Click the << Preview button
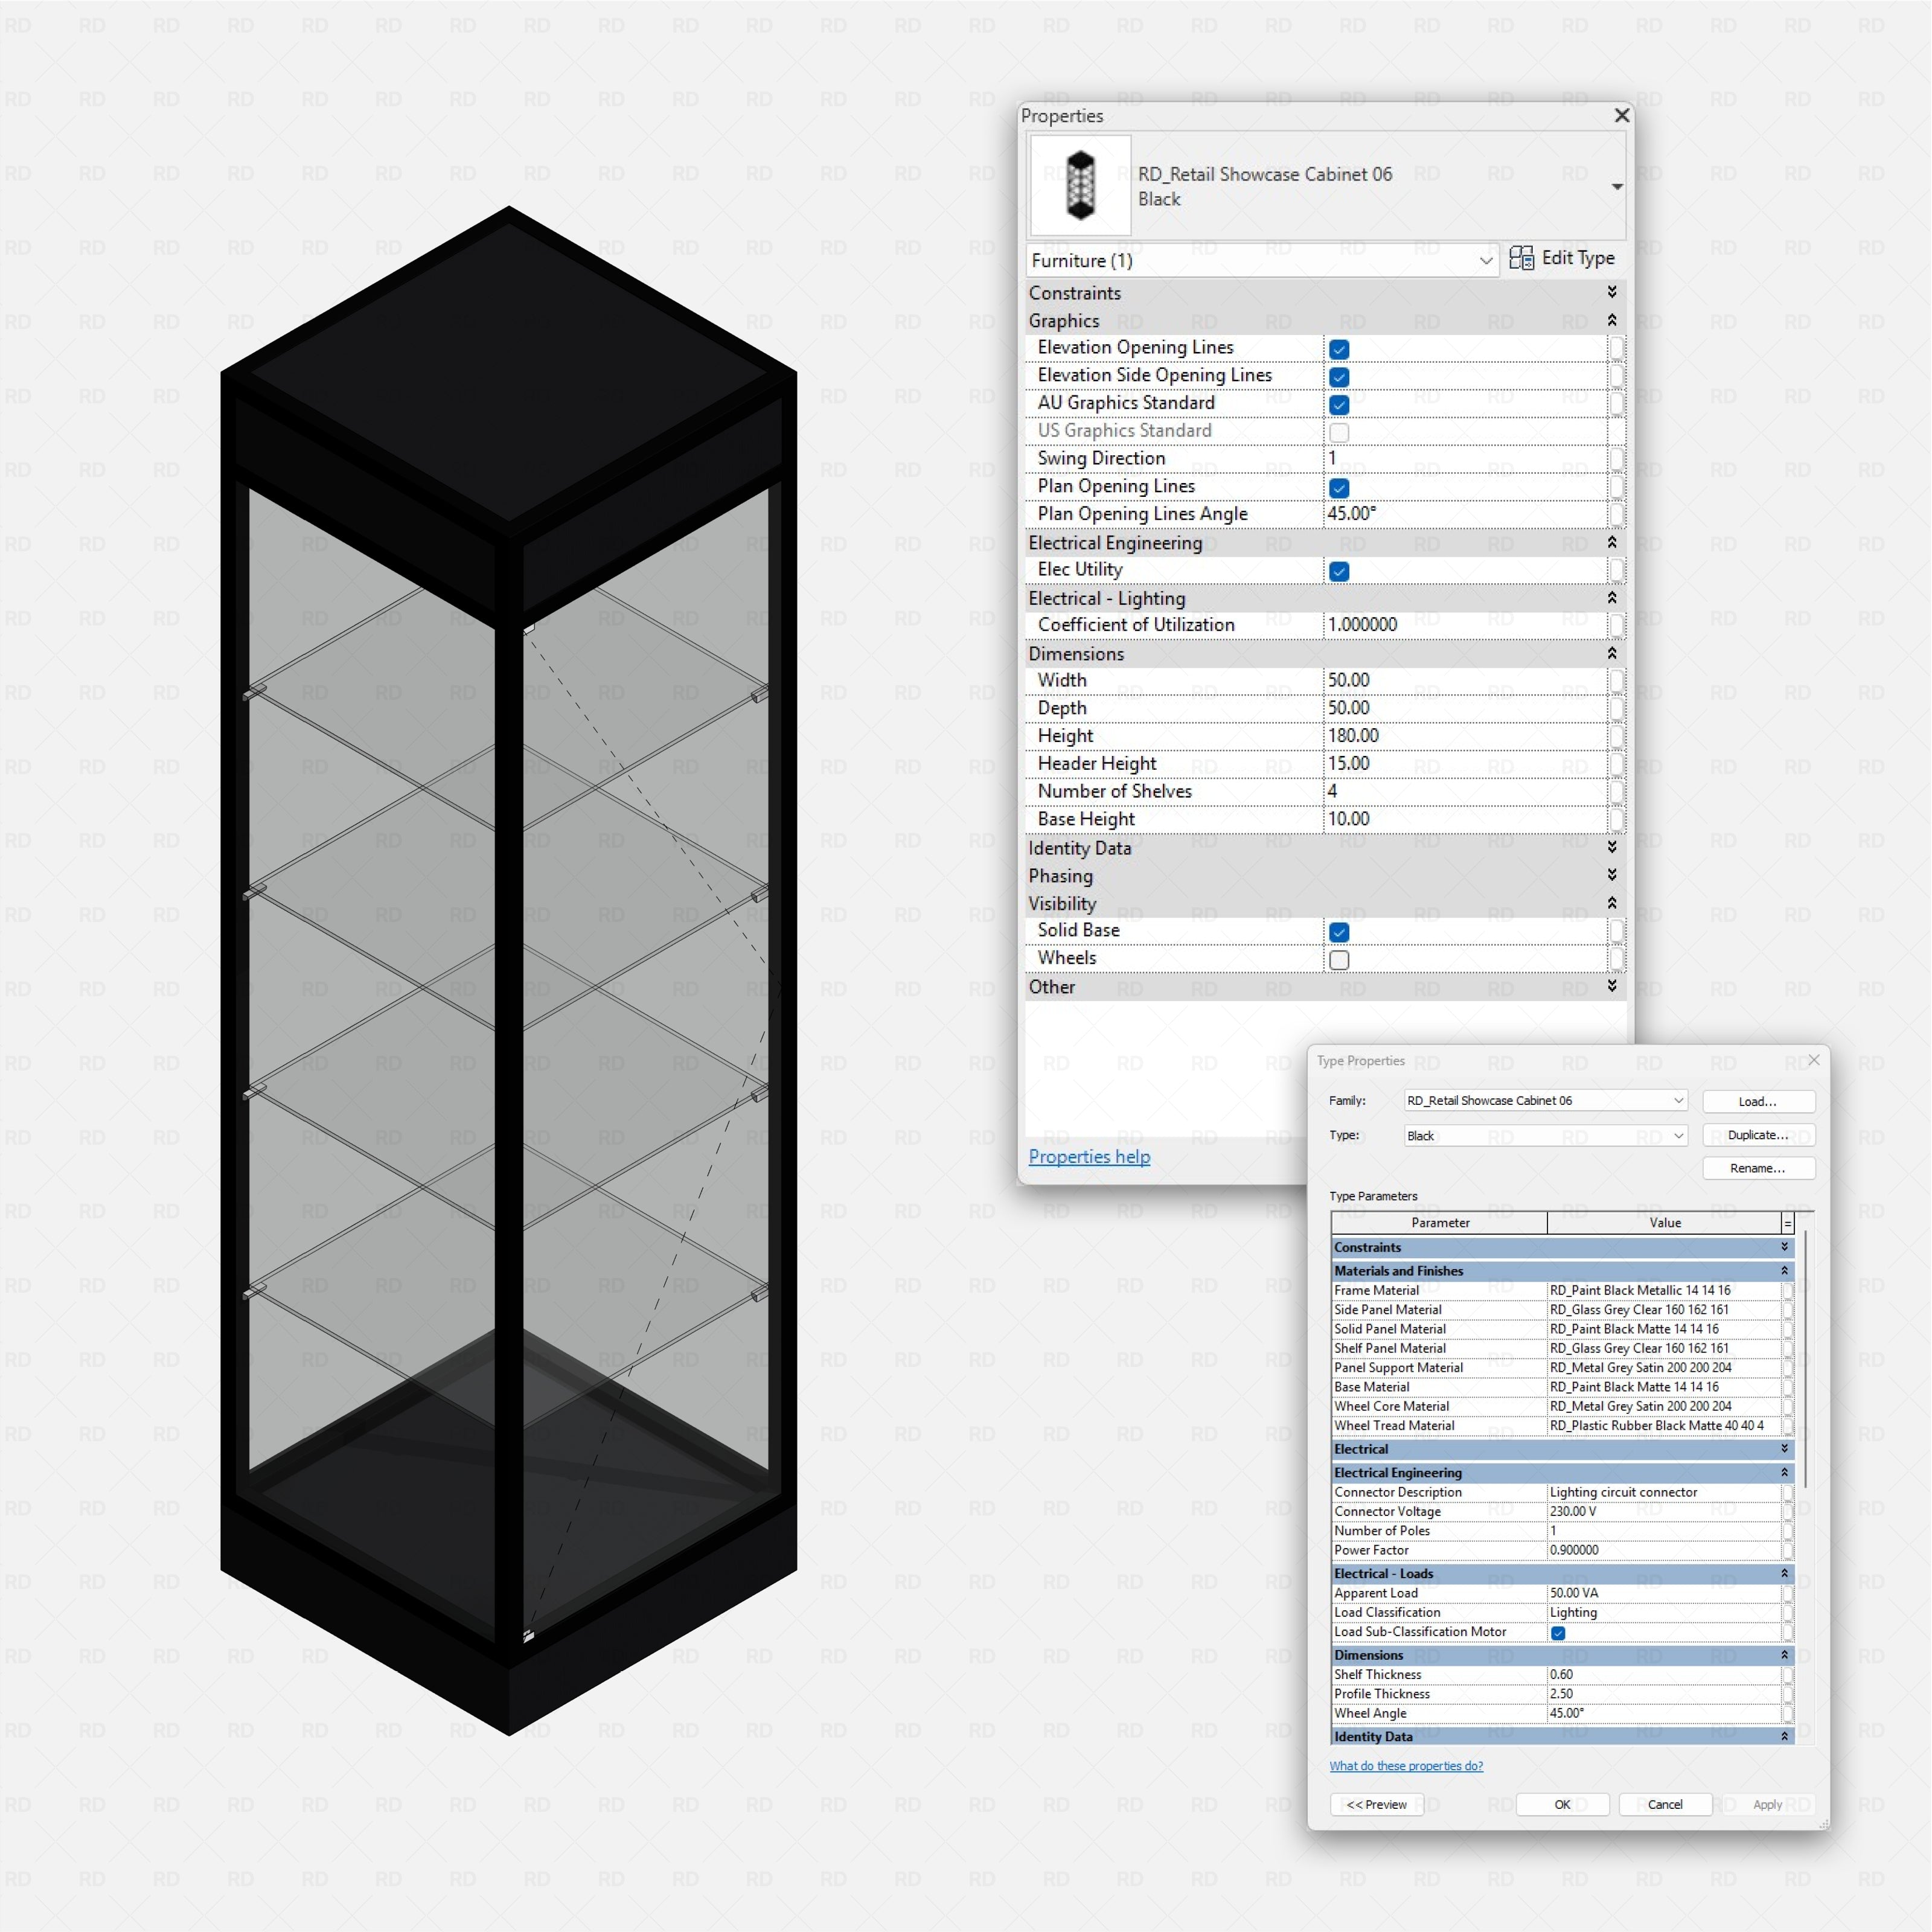1932x1932 pixels. click(1376, 1804)
